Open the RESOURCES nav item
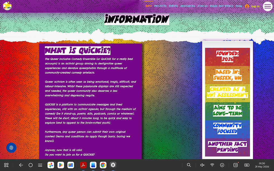Viewport: 274px width, 171px height. tap(188, 6)
